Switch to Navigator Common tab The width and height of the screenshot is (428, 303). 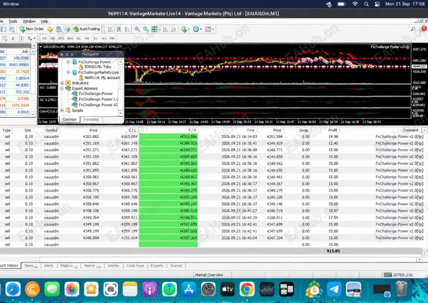(70, 120)
